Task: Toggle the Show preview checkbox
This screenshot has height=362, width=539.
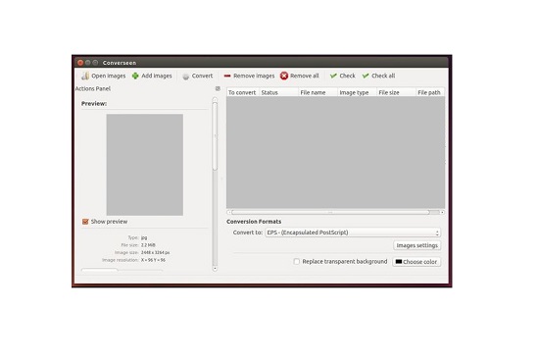Action: click(85, 222)
